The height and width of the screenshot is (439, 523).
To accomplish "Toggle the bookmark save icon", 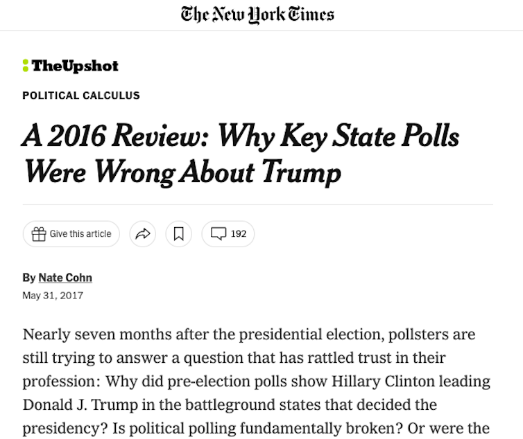I will pos(178,234).
